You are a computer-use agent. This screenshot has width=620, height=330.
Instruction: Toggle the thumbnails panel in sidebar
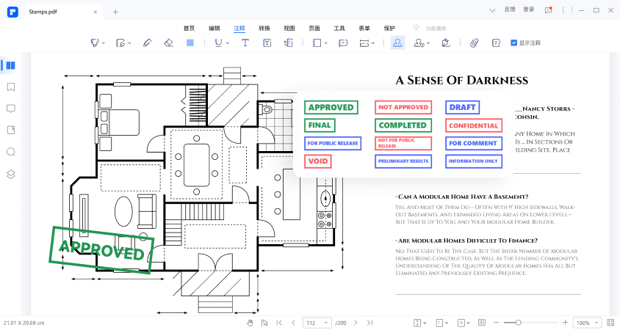11,65
